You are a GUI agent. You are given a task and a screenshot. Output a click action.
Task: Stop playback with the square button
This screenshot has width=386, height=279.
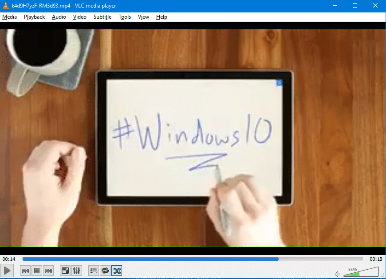(37, 271)
